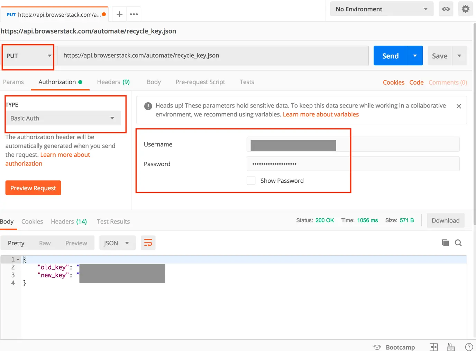Viewport: 476px width, 351px height.
Task: Click the request URL input field
Action: click(213, 56)
